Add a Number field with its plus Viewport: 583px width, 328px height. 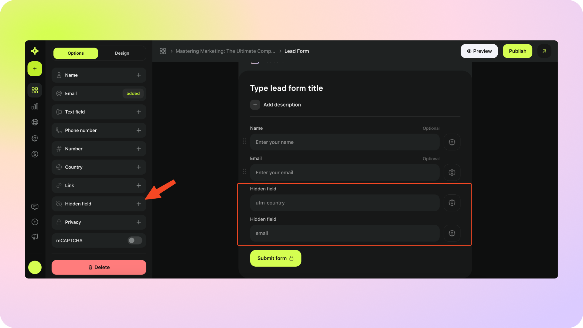138,149
